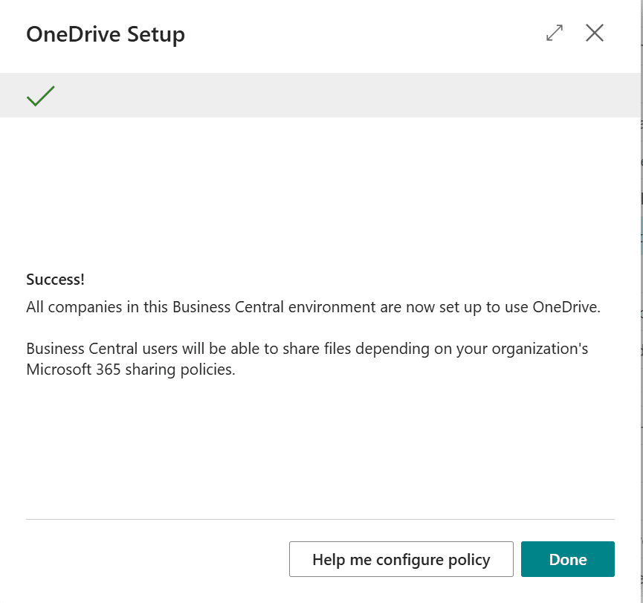Screen dimensions: 643x603
Task: Click the 'Microsoft 365 sharing policies' text
Action: pos(130,370)
